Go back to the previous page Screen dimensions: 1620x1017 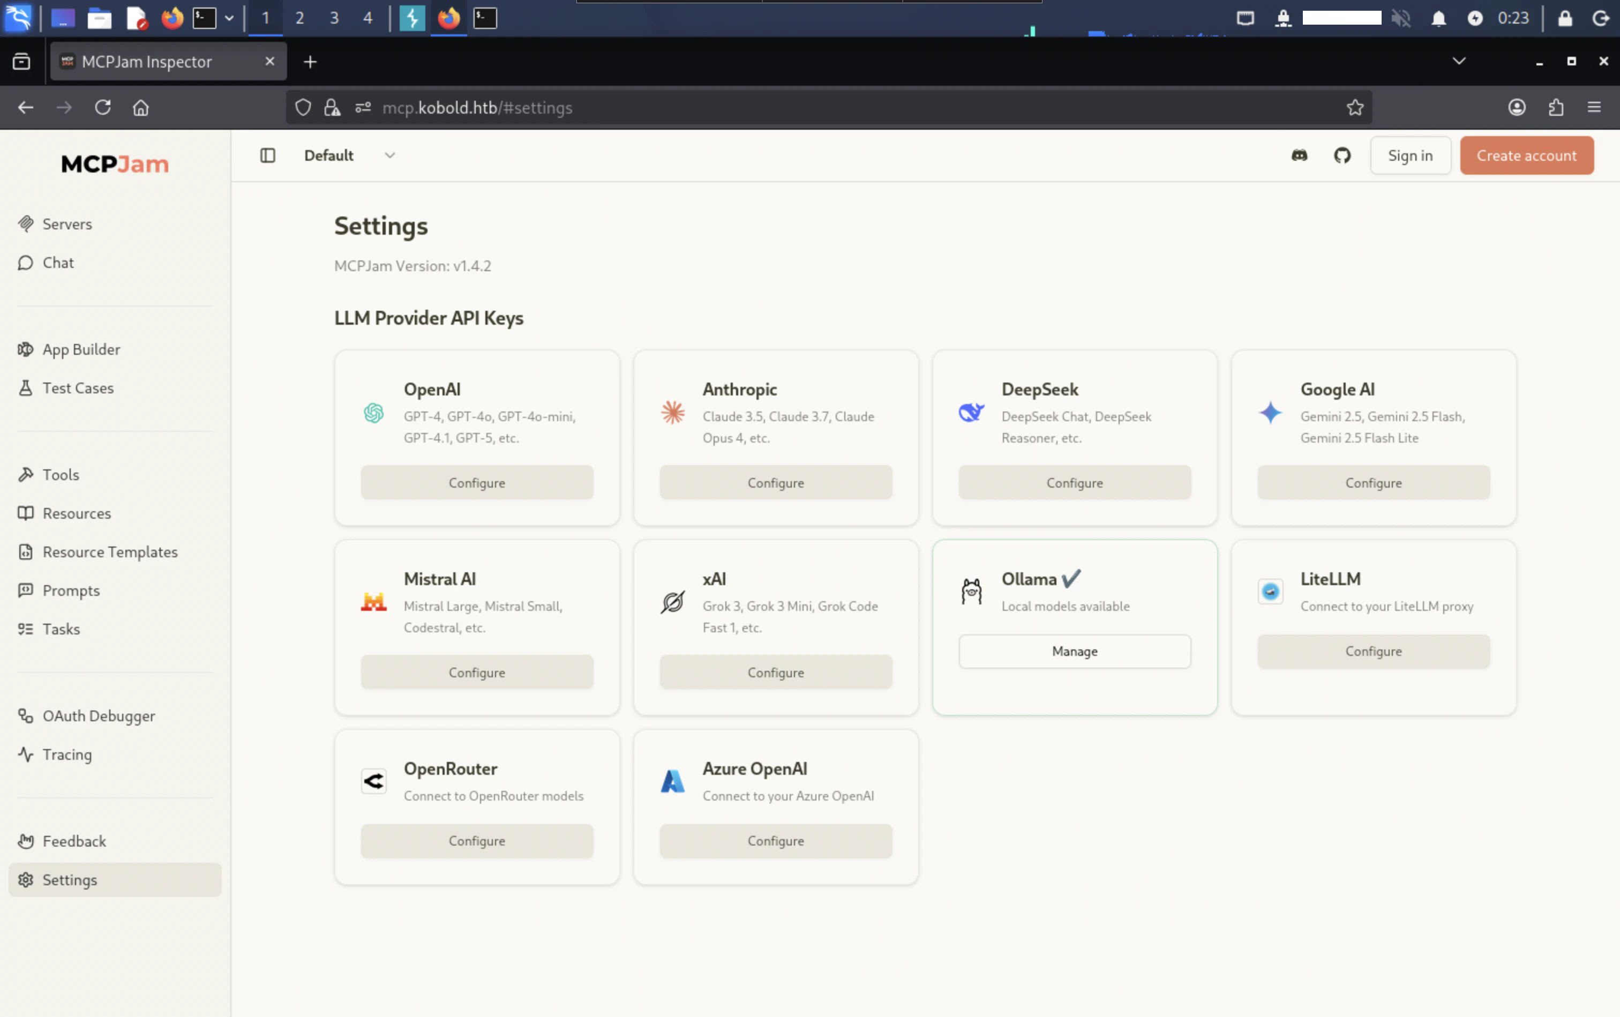(26, 108)
